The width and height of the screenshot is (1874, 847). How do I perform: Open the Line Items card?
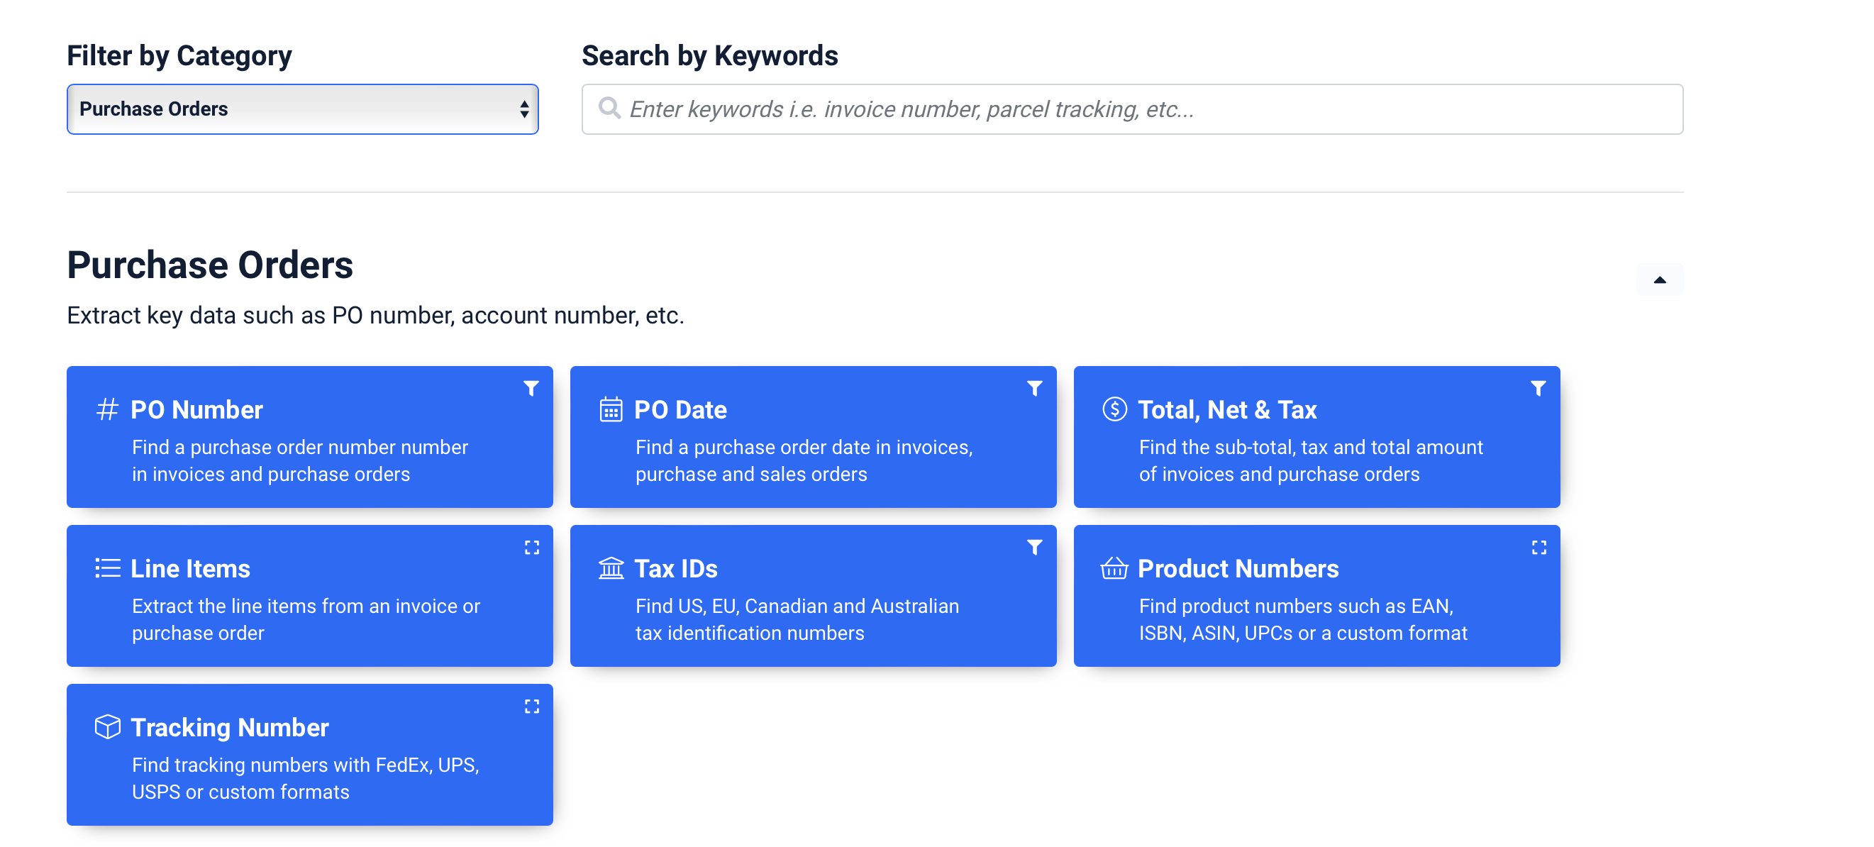309,595
